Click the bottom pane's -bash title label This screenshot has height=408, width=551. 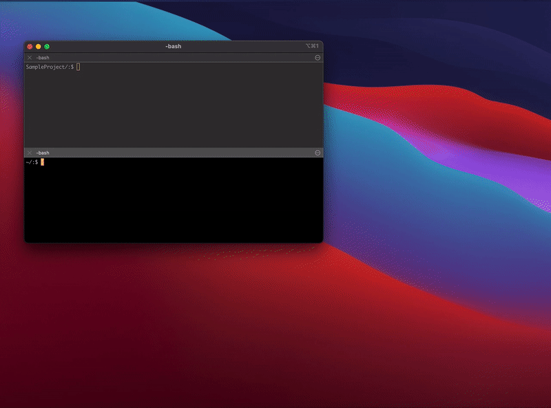pyautogui.click(x=43, y=153)
